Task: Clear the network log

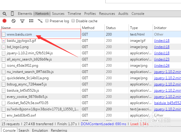Action: 13,21
